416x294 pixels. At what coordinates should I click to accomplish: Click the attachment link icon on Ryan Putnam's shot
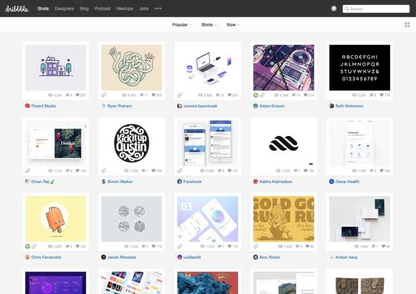[103, 95]
